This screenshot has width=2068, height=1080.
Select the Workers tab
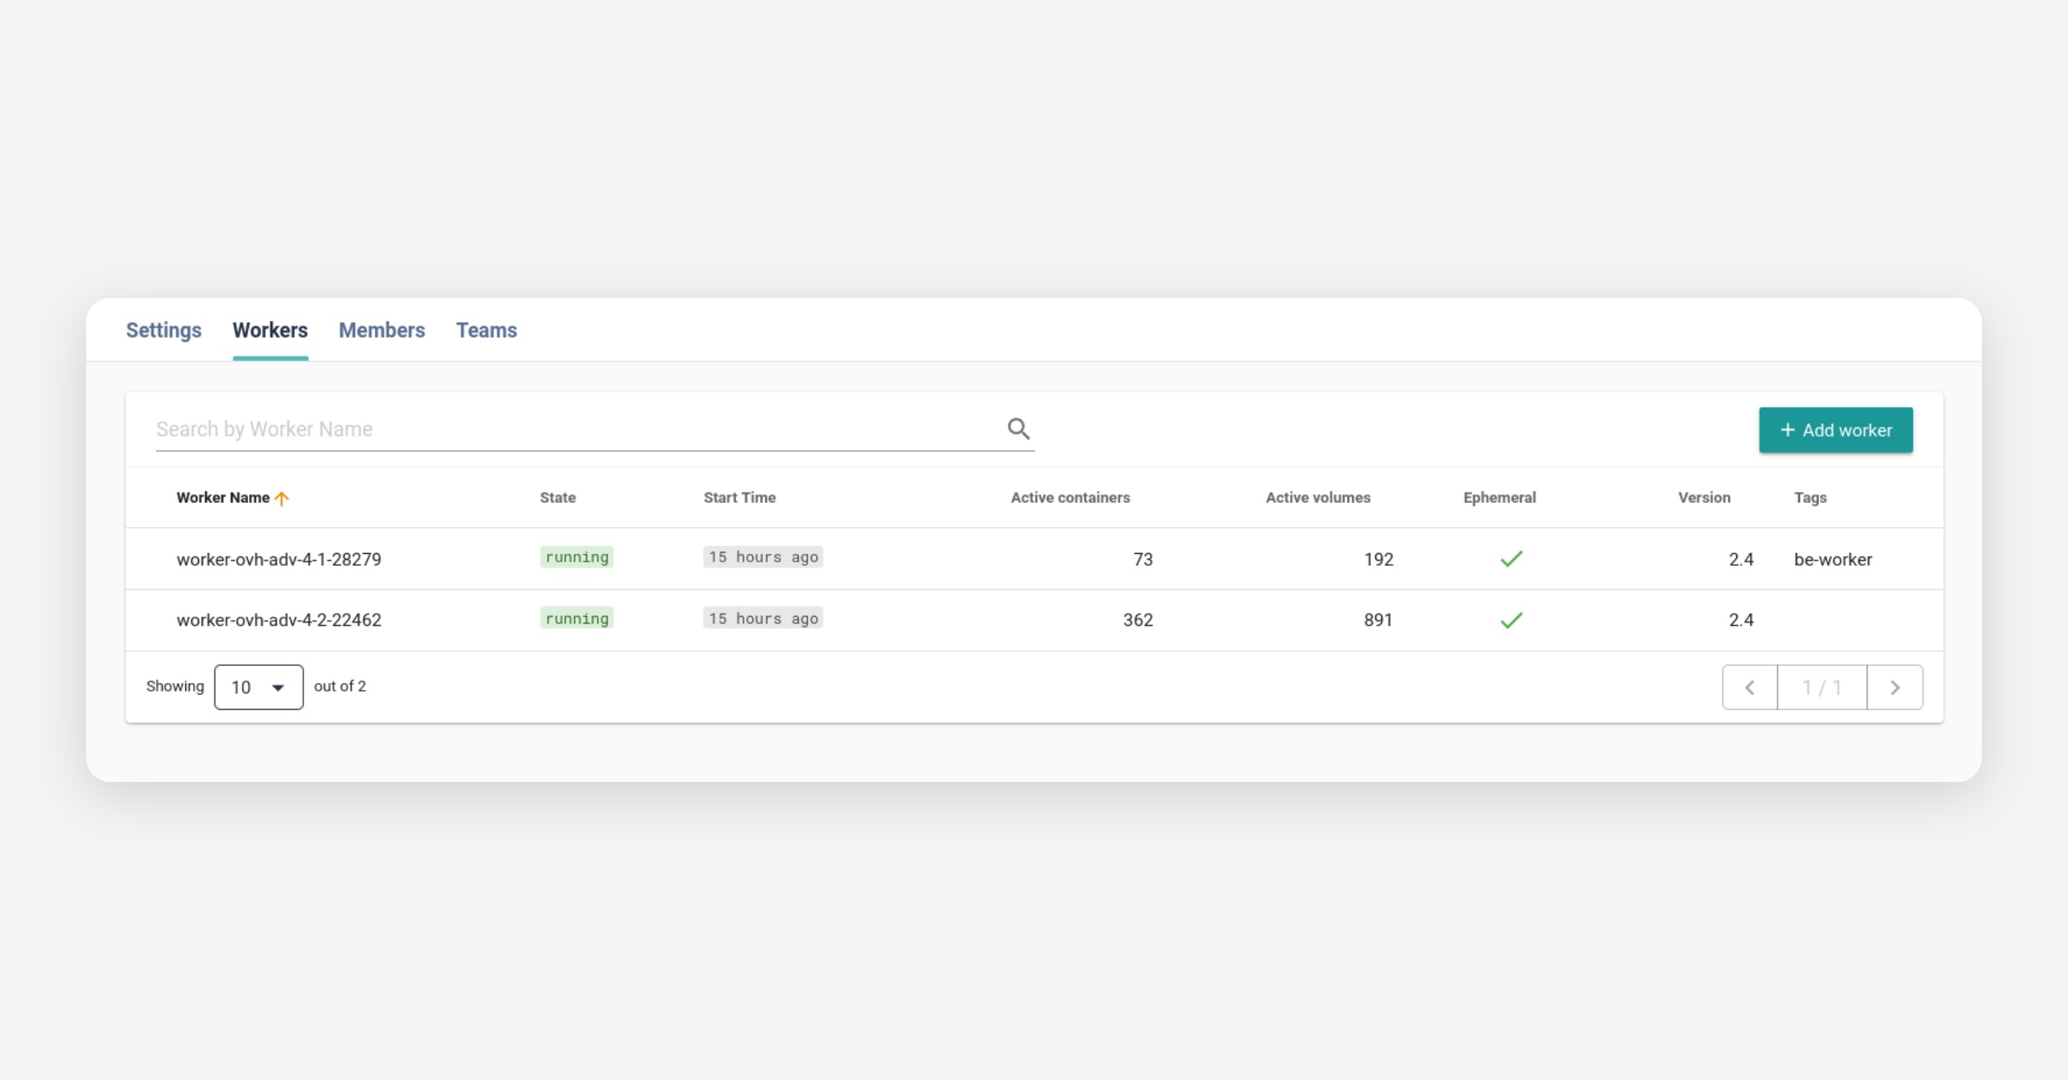point(270,330)
